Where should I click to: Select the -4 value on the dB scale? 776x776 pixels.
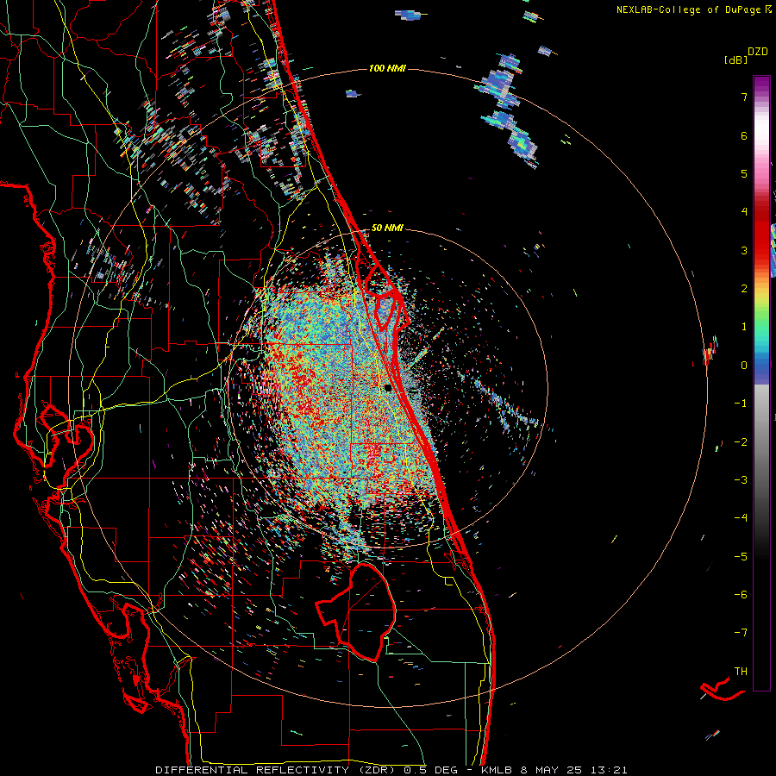(x=741, y=518)
